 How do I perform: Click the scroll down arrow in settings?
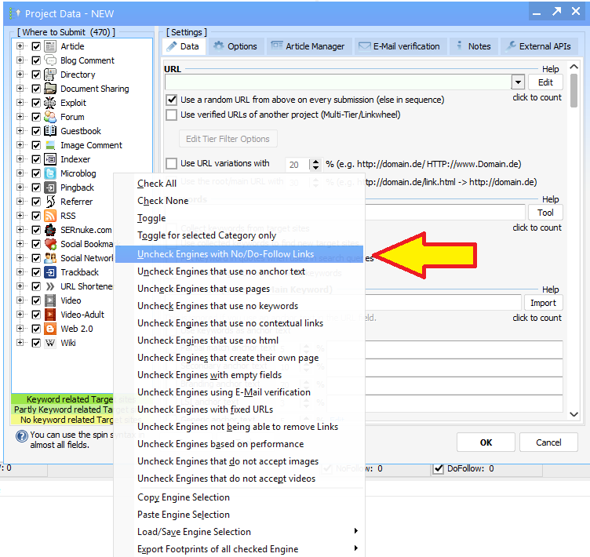click(574, 414)
